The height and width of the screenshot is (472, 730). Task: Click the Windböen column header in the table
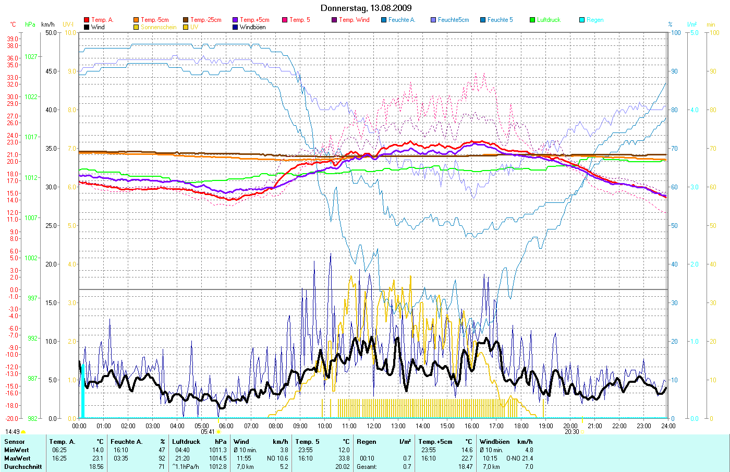[494, 442]
